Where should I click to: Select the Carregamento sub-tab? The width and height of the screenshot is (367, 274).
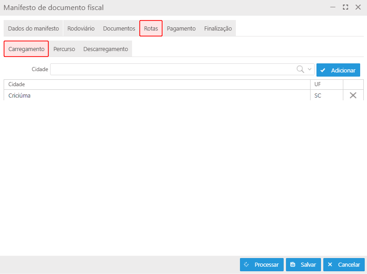coord(26,49)
